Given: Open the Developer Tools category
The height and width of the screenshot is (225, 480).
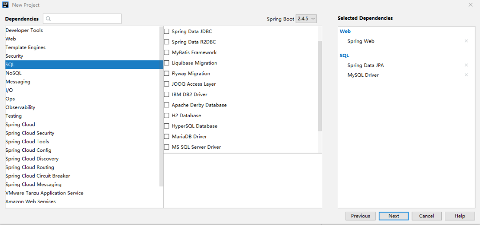Looking at the screenshot, I should [24, 30].
